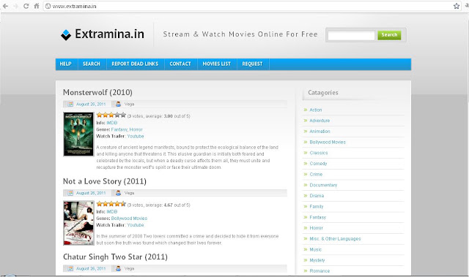Click the Monsterwolf poster thumbnail
Image resolution: width=469 pixels, height=277 pixels.
[x=78, y=134]
